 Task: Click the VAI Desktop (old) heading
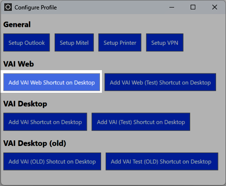[x=34, y=144]
